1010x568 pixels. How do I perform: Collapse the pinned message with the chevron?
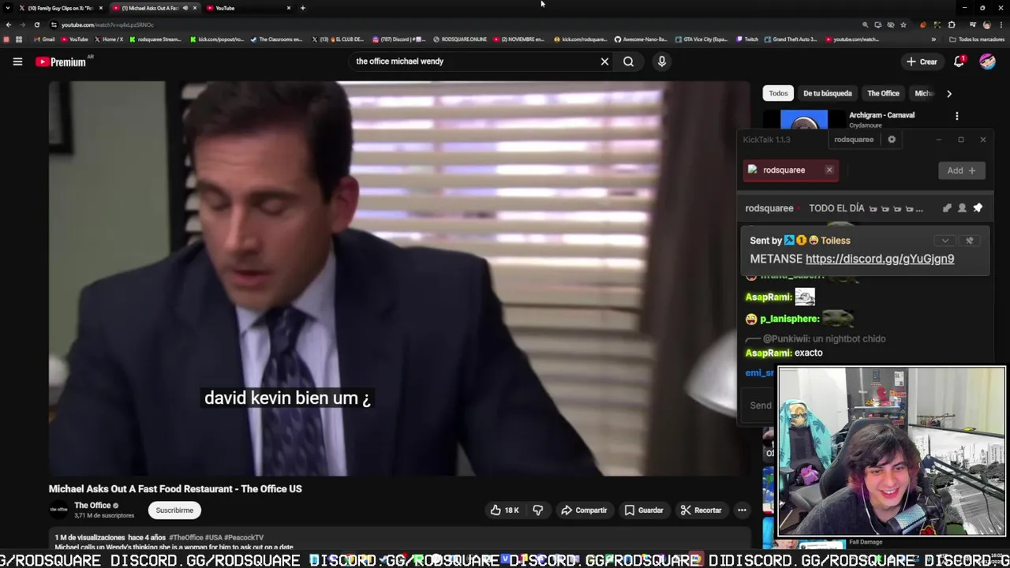pyautogui.click(x=945, y=241)
